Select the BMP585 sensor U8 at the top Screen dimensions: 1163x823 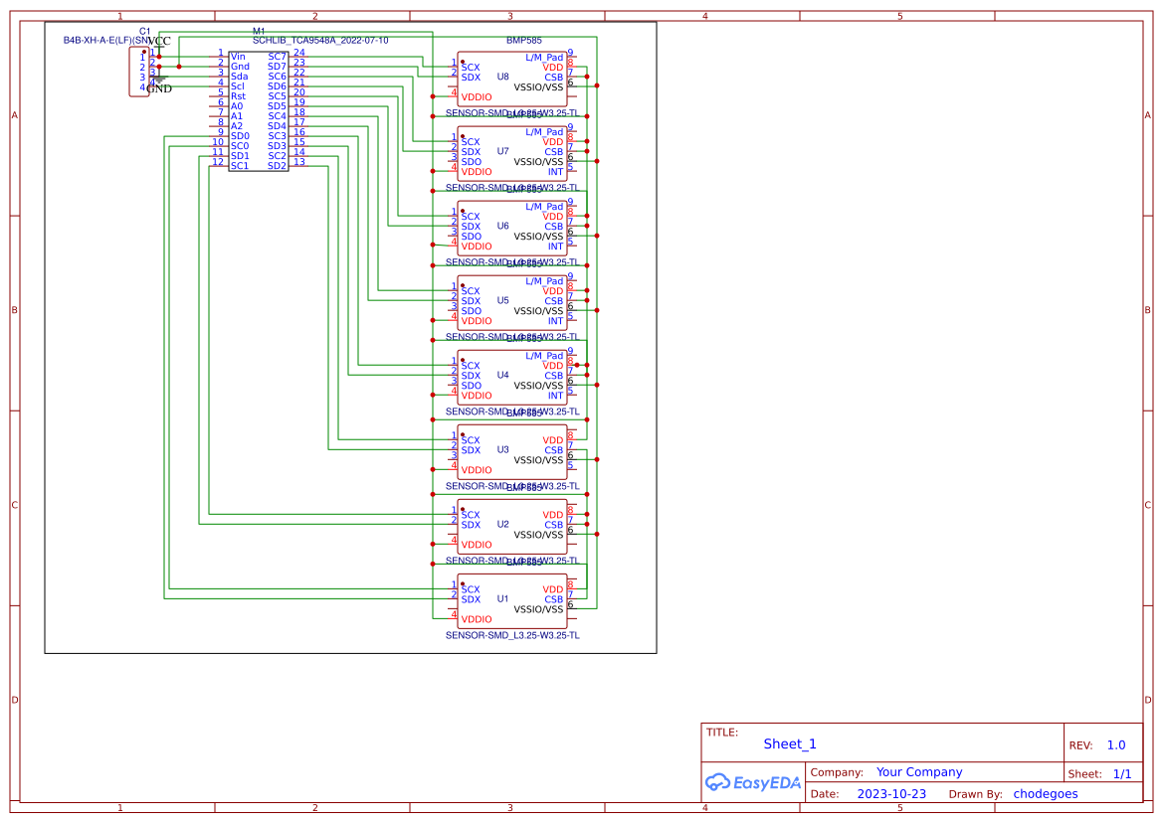coord(512,77)
